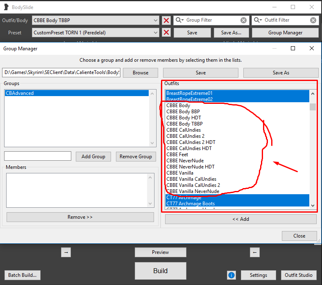The width and height of the screenshot is (322, 285).
Task: Clear the Outfit Filter search field
Action: (313, 20)
